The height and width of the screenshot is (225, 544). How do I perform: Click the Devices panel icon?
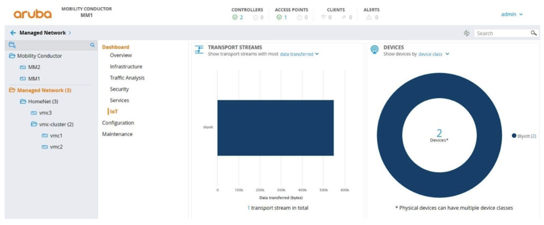pos(374,50)
